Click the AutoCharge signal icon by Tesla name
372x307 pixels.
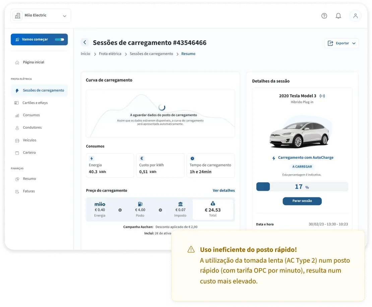pyautogui.click(x=322, y=96)
